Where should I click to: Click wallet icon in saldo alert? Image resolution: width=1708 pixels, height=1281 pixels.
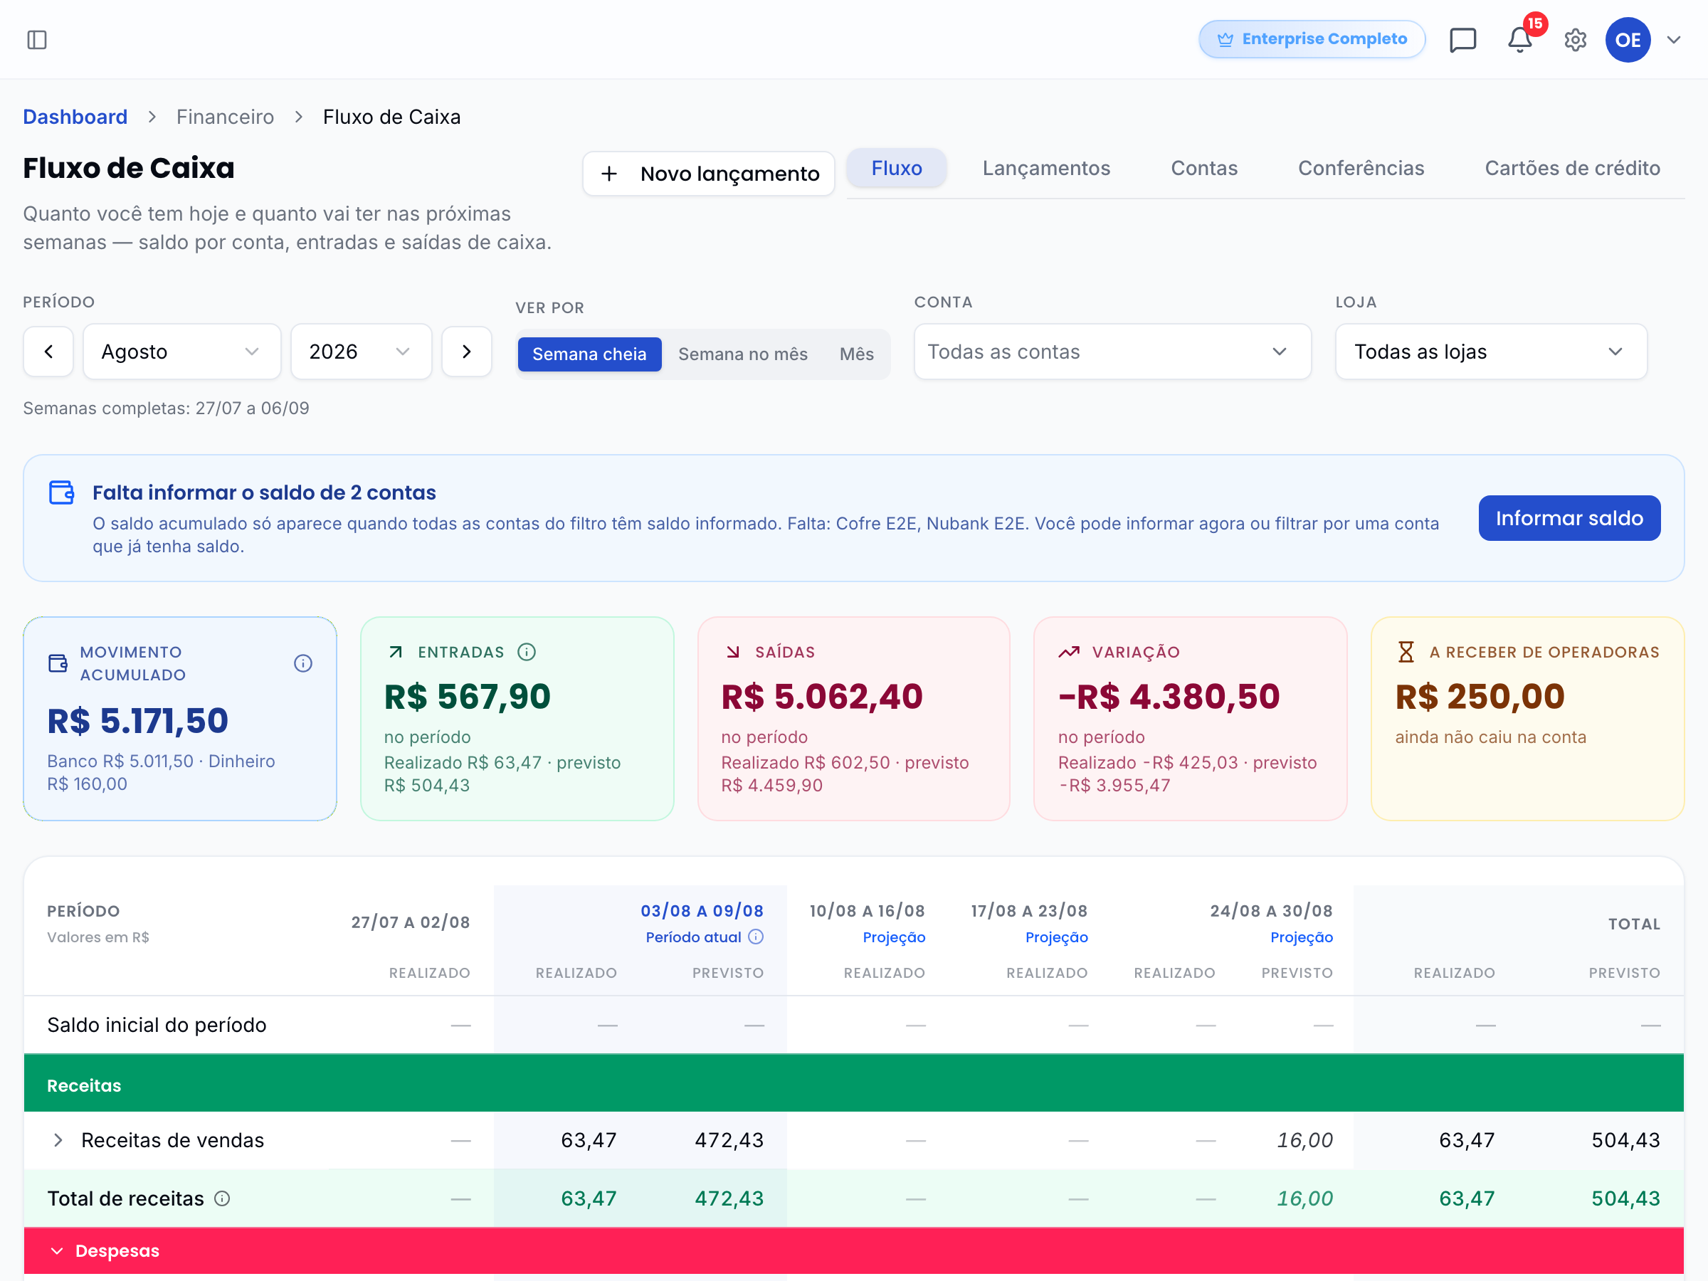click(62, 492)
